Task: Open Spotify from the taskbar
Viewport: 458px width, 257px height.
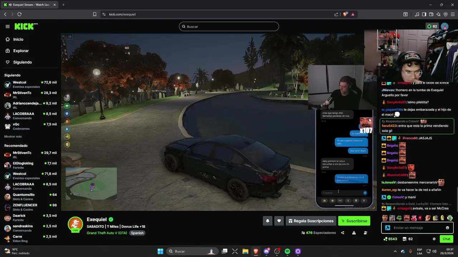Action: pos(287,251)
